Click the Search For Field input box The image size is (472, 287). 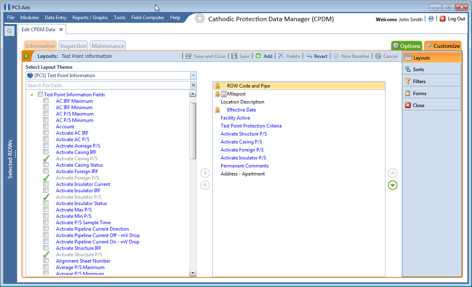click(x=108, y=85)
